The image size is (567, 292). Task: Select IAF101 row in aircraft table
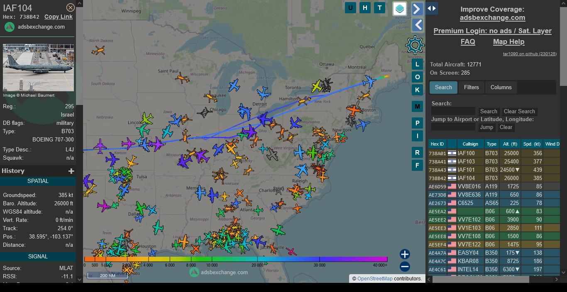[x=494, y=170]
